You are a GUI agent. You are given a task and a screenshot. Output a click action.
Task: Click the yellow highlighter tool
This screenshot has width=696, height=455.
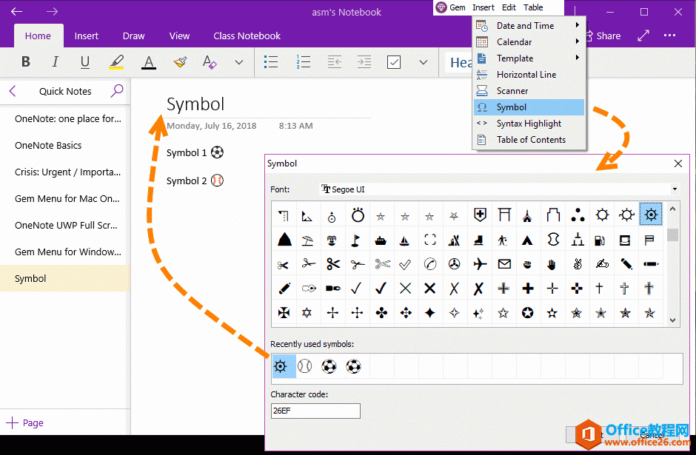click(116, 62)
